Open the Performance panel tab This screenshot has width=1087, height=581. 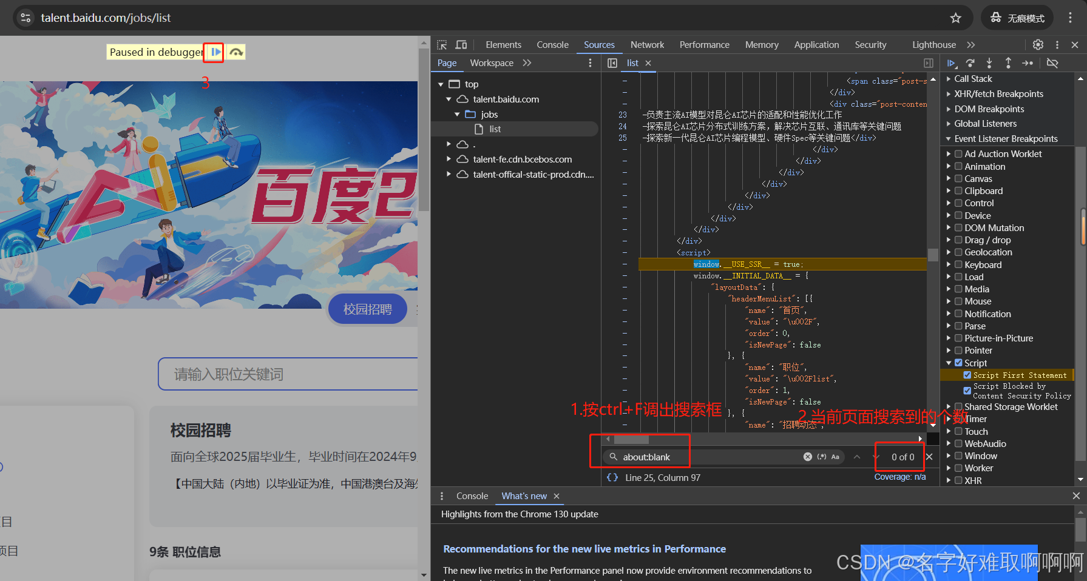(704, 45)
